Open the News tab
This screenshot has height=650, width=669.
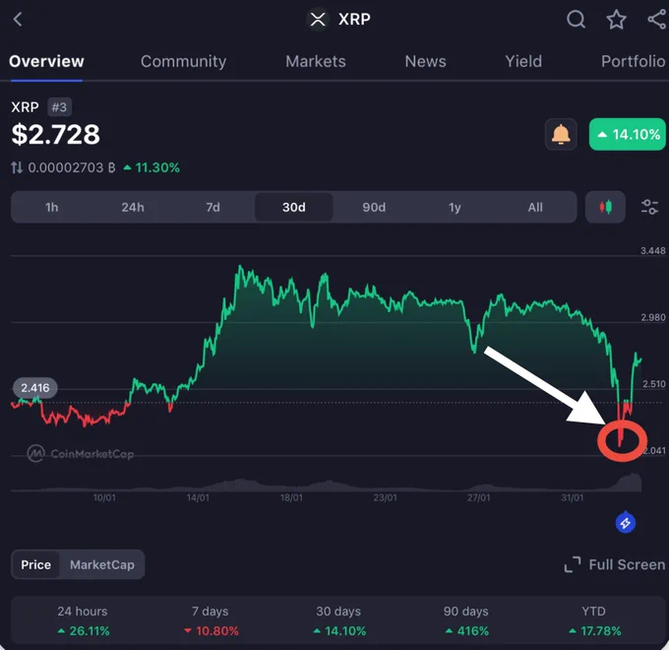tap(425, 61)
